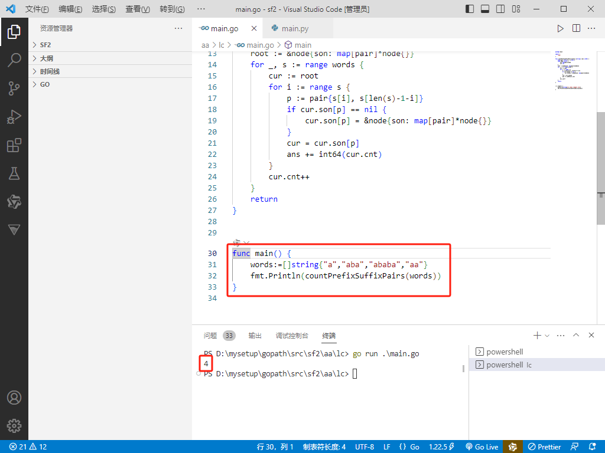Create a new terminal with plus
The height and width of the screenshot is (453, 605).
tap(536, 336)
